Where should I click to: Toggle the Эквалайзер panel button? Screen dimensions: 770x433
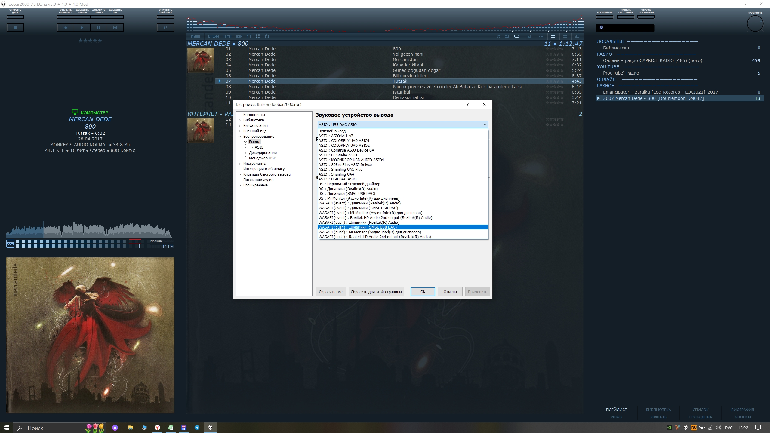604,17
